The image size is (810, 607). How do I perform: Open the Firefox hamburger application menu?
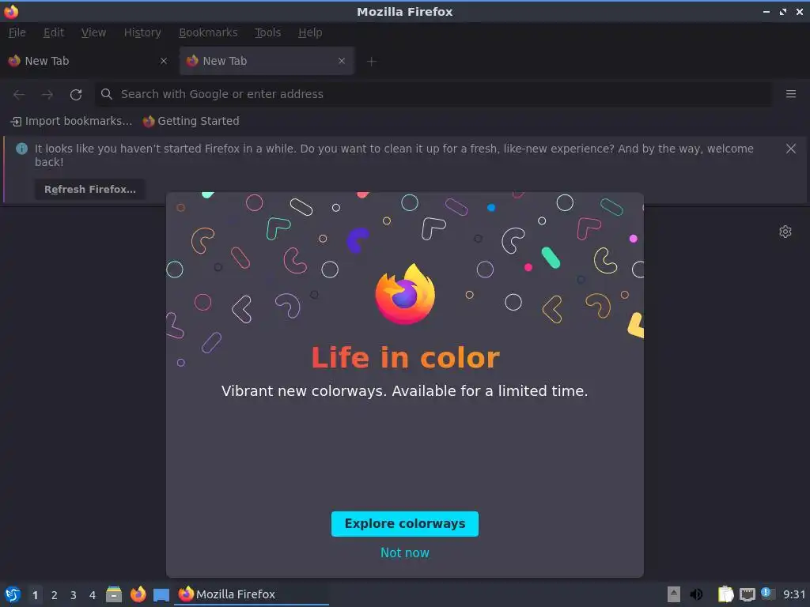[x=790, y=94]
